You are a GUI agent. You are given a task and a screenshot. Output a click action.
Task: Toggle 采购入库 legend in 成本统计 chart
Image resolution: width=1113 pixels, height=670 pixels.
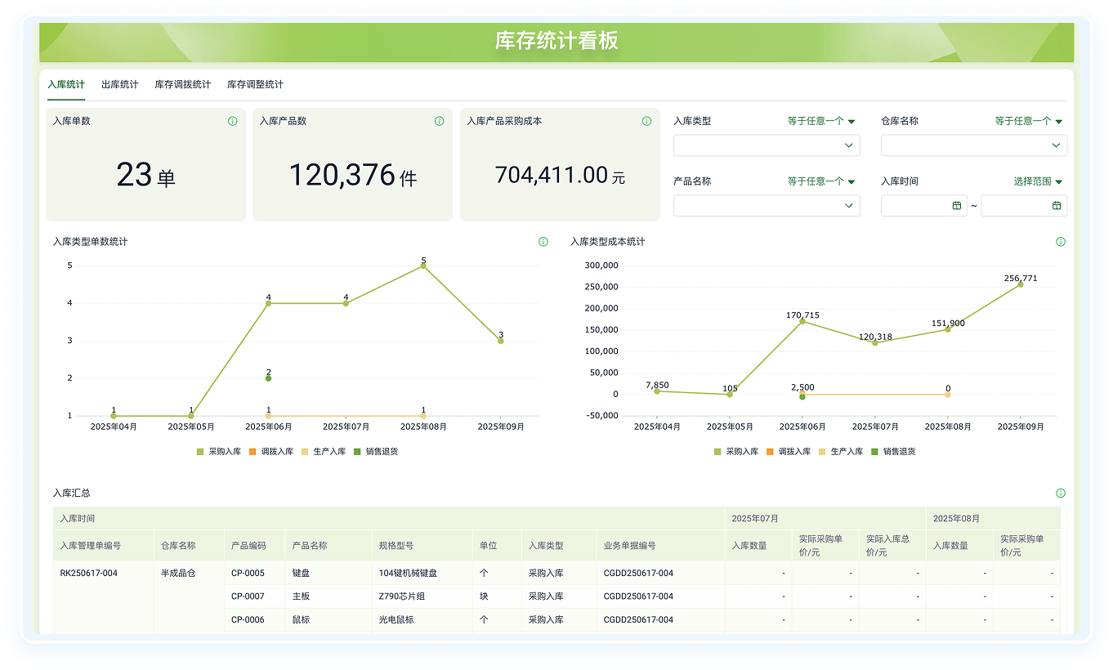click(736, 451)
